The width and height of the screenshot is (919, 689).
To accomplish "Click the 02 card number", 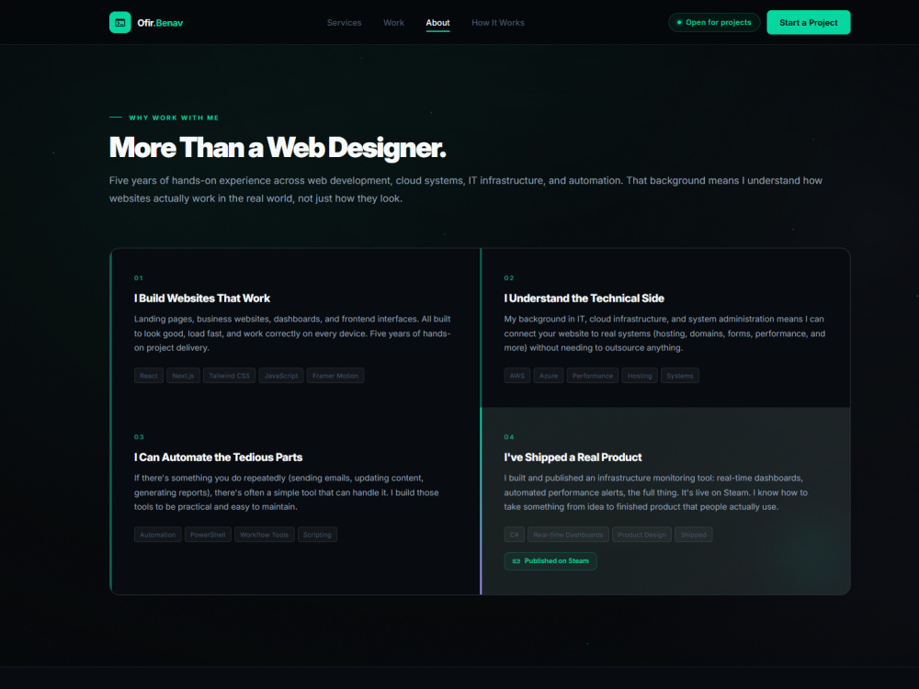I will pos(509,278).
